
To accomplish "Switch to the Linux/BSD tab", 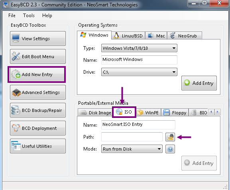I will (128, 35).
